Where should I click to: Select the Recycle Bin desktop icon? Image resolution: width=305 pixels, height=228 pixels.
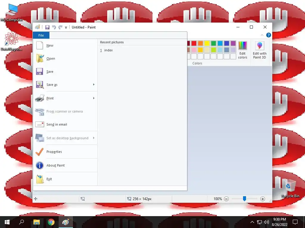[290, 189]
